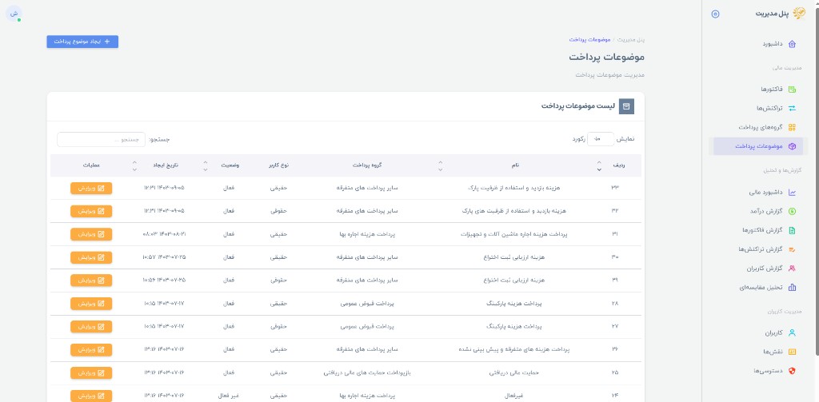Edit row ۲۵ حمایت مالی دریافتی
819x402 pixels.
coord(91,372)
